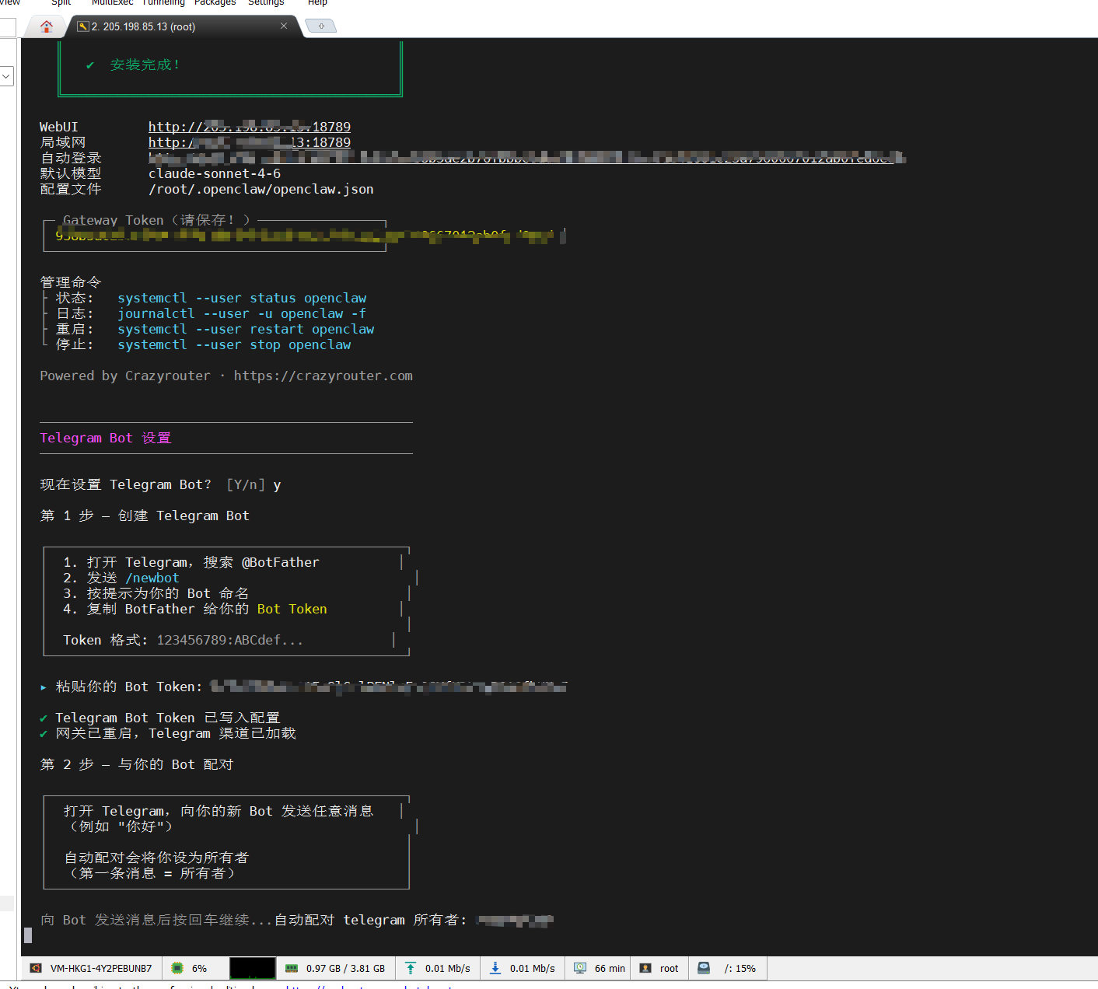The width and height of the screenshot is (1098, 989).
Task: Click the CPU chip icon in status bar
Action: pyautogui.click(x=177, y=968)
